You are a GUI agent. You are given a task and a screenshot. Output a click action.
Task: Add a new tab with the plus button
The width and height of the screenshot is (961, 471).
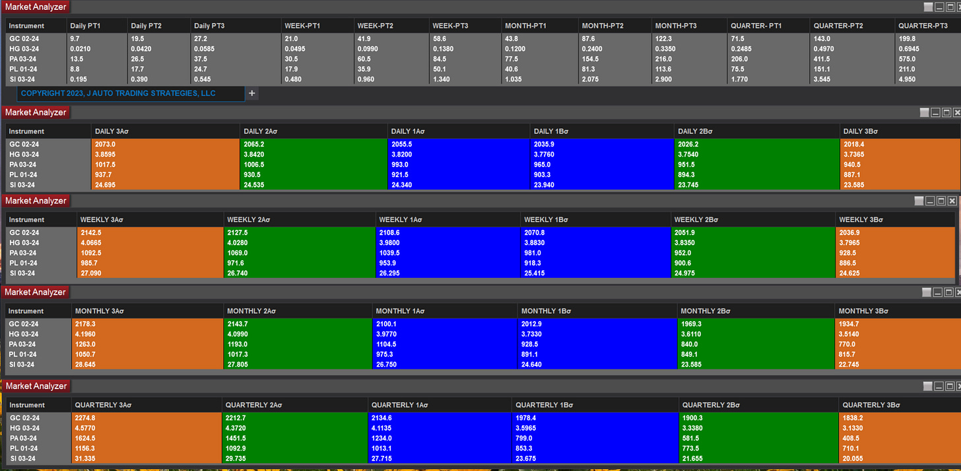pyautogui.click(x=251, y=93)
